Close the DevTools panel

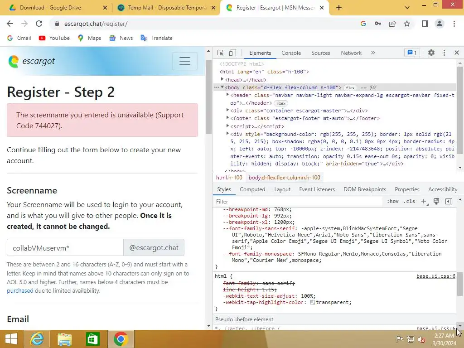pos(457,53)
